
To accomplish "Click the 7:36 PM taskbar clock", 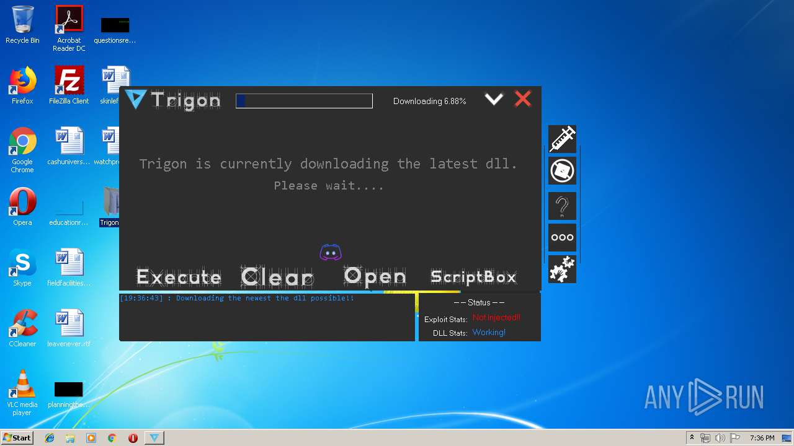I will pos(762,438).
